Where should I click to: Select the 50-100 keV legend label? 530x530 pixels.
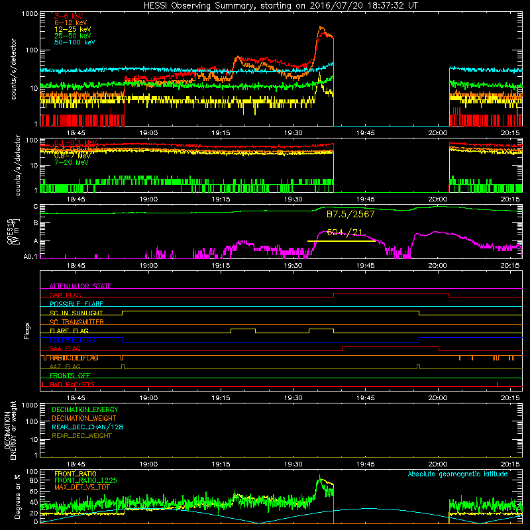tap(75, 42)
